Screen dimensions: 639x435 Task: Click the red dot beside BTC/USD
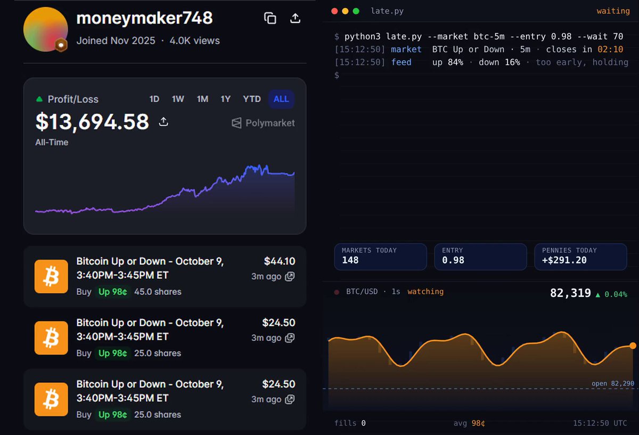[337, 292]
